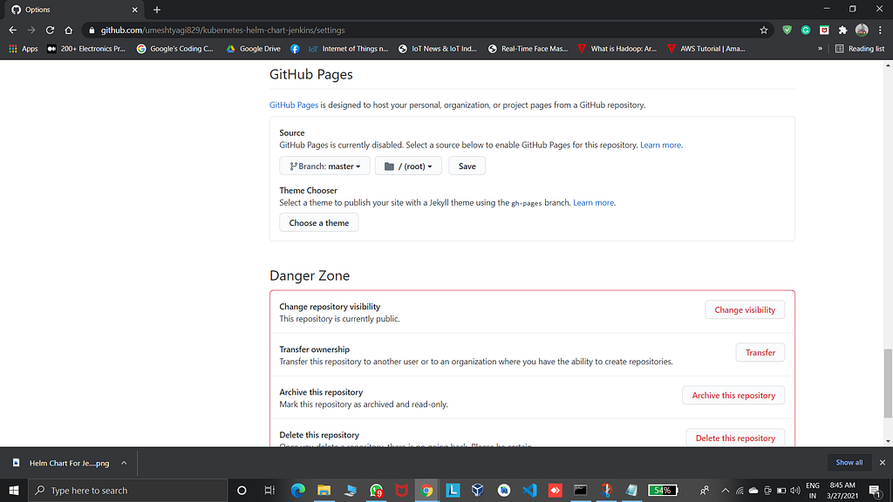Click the Transfer ownership button
Image resolution: width=893 pixels, height=502 pixels.
click(x=760, y=352)
